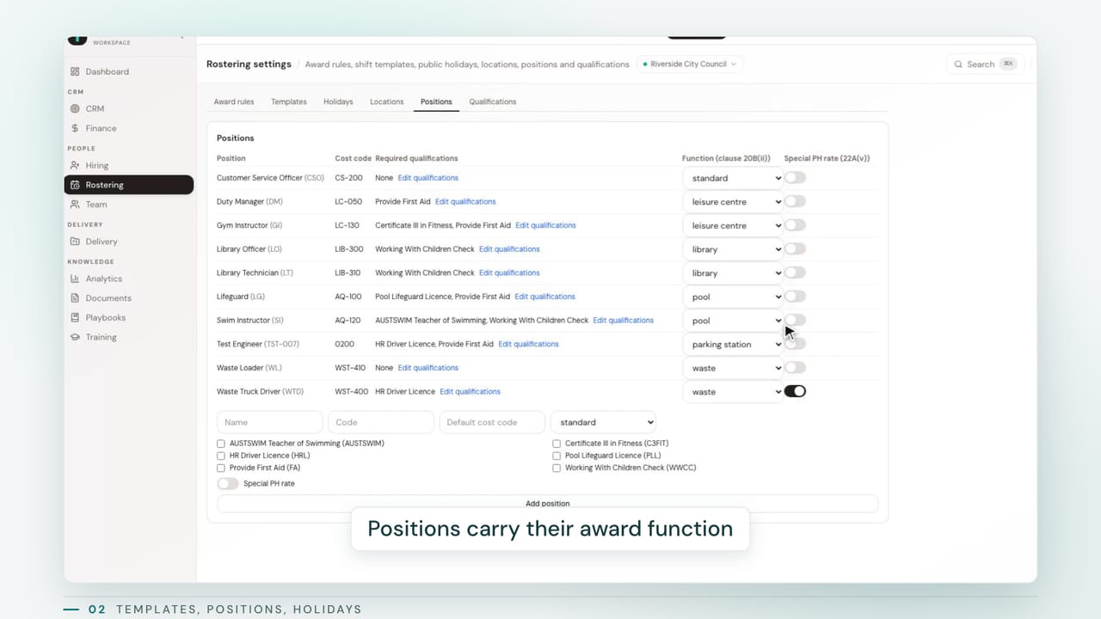Disable Special PH rate for Waste Truck Driver
This screenshot has height=619, width=1101.
pyautogui.click(x=795, y=391)
